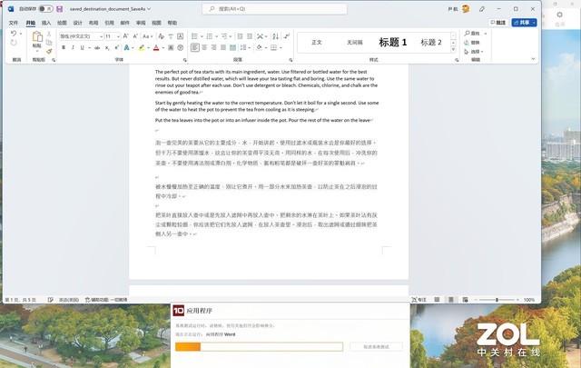The image size is (581, 368).
Task: Toggle Bold formatting
Action: [64, 47]
